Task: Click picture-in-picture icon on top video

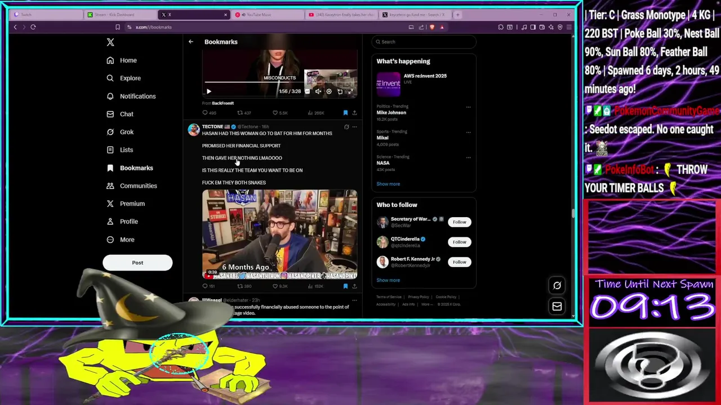Action: coord(340,91)
